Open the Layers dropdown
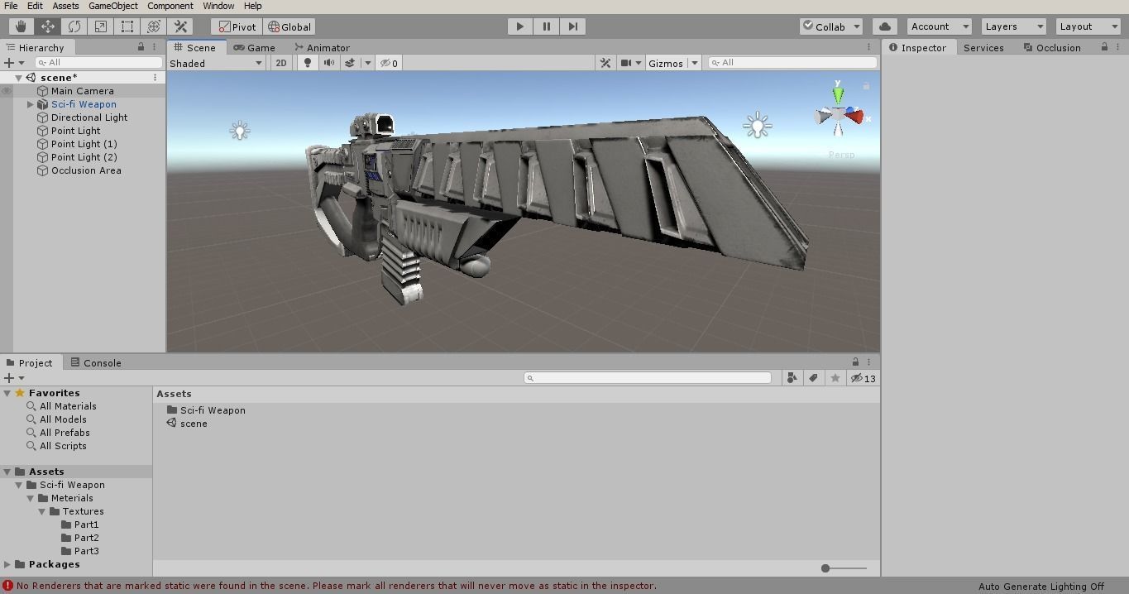 tap(1014, 26)
